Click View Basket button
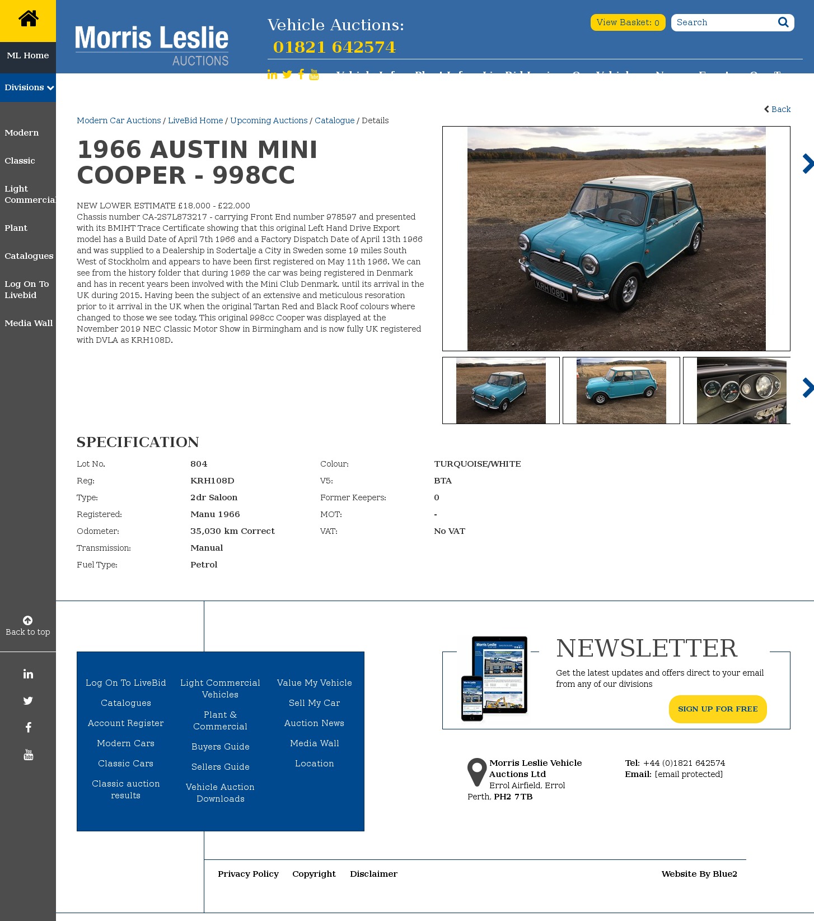The width and height of the screenshot is (814, 921). pyautogui.click(x=628, y=22)
